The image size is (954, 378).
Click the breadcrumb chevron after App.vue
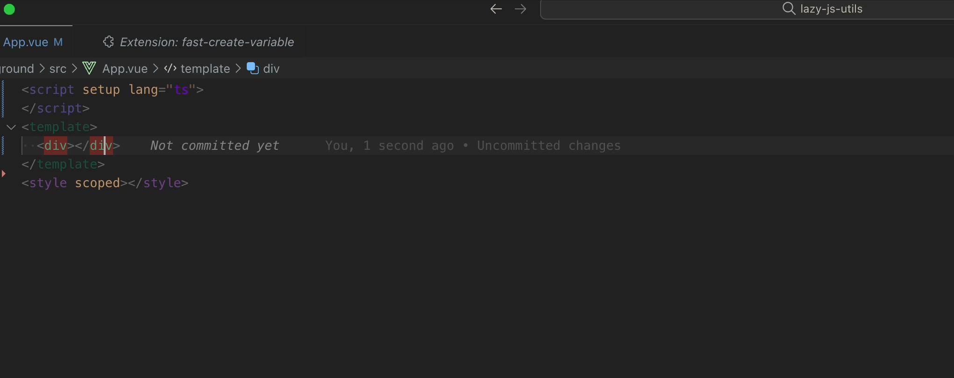(156, 69)
